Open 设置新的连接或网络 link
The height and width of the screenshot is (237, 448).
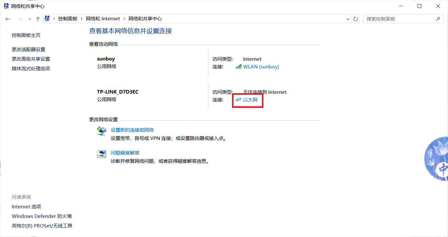point(132,130)
